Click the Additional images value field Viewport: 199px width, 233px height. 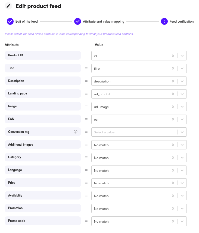(x=130, y=145)
